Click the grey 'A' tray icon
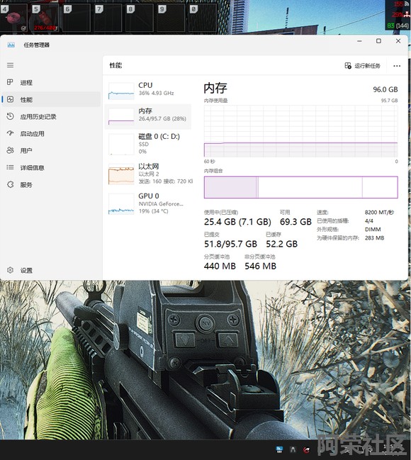411x460 pixels. coord(293,449)
